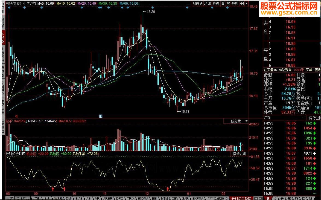
Task: Switch to W&R indicator tab
Action: point(58,198)
